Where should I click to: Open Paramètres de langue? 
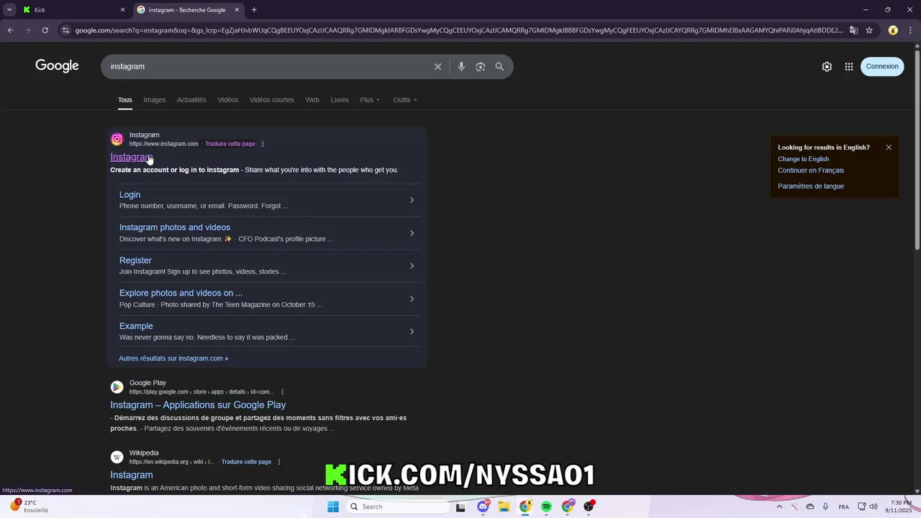point(811,186)
